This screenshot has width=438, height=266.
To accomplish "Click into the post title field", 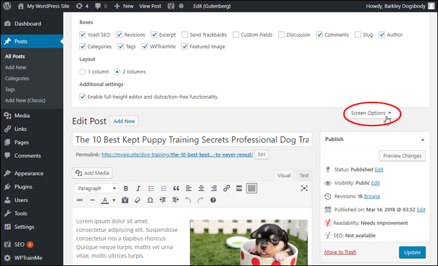I will [x=192, y=139].
